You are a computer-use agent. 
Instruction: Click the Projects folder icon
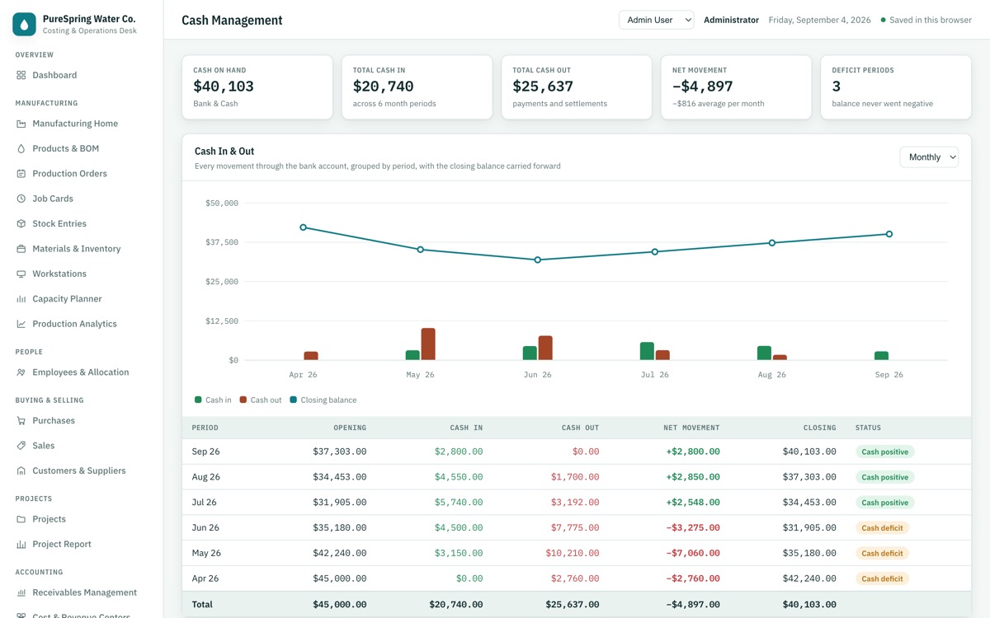tap(21, 519)
